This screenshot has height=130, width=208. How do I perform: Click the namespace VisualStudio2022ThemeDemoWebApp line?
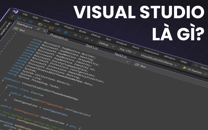[41, 88]
